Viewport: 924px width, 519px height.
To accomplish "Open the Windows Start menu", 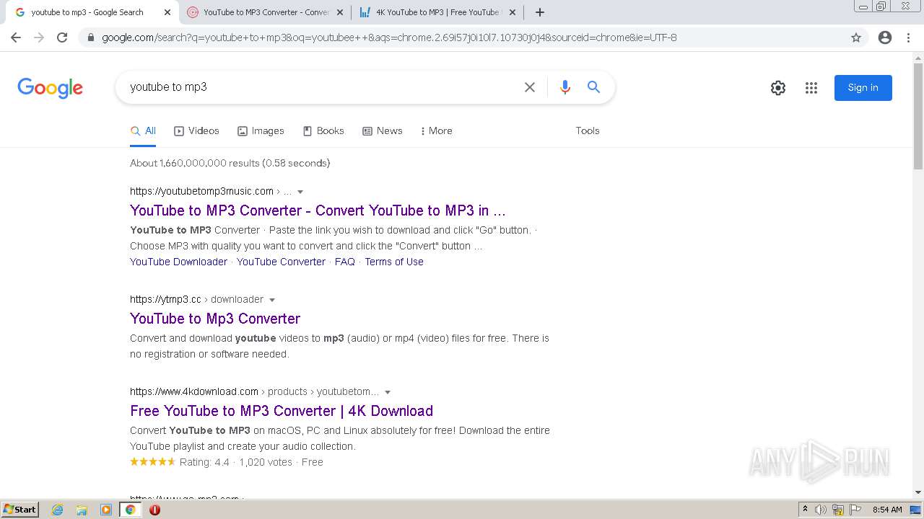I will point(19,510).
